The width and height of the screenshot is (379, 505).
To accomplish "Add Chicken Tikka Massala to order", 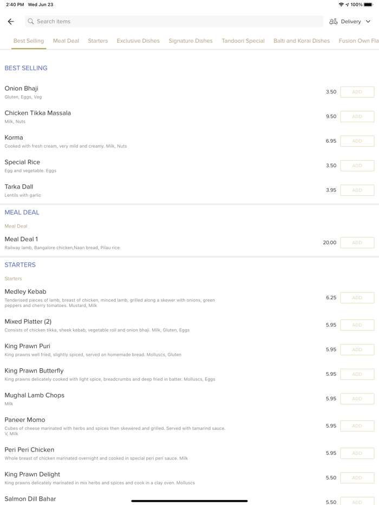I will click(x=357, y=116).
